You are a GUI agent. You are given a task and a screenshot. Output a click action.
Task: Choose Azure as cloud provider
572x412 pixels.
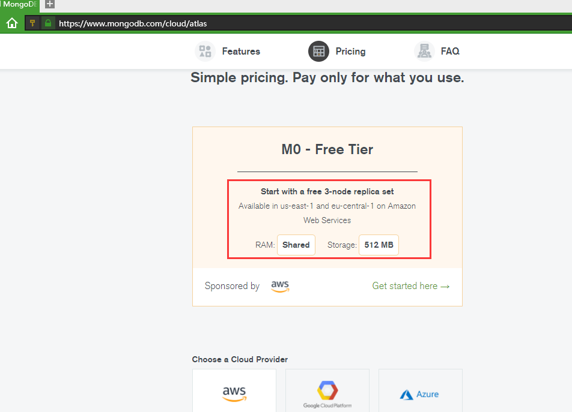[420, 394]
